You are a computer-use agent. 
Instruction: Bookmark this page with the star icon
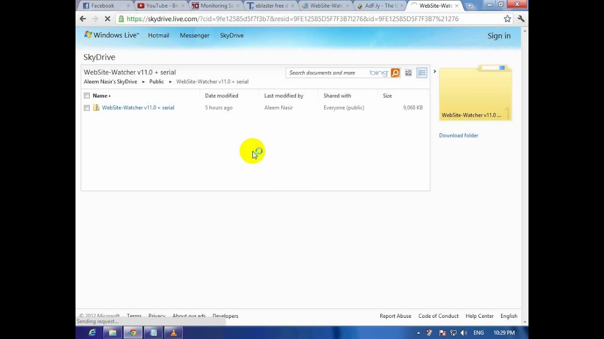[x=507, y=19]
